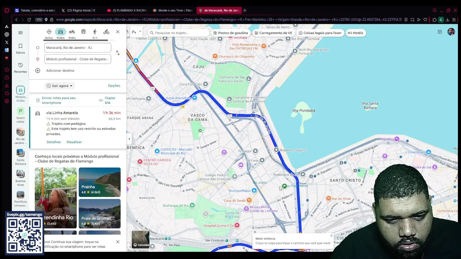Select the best travel mode (Melhor)
The height and width of the screenshot is (259, 461).
tap(49, 34)
